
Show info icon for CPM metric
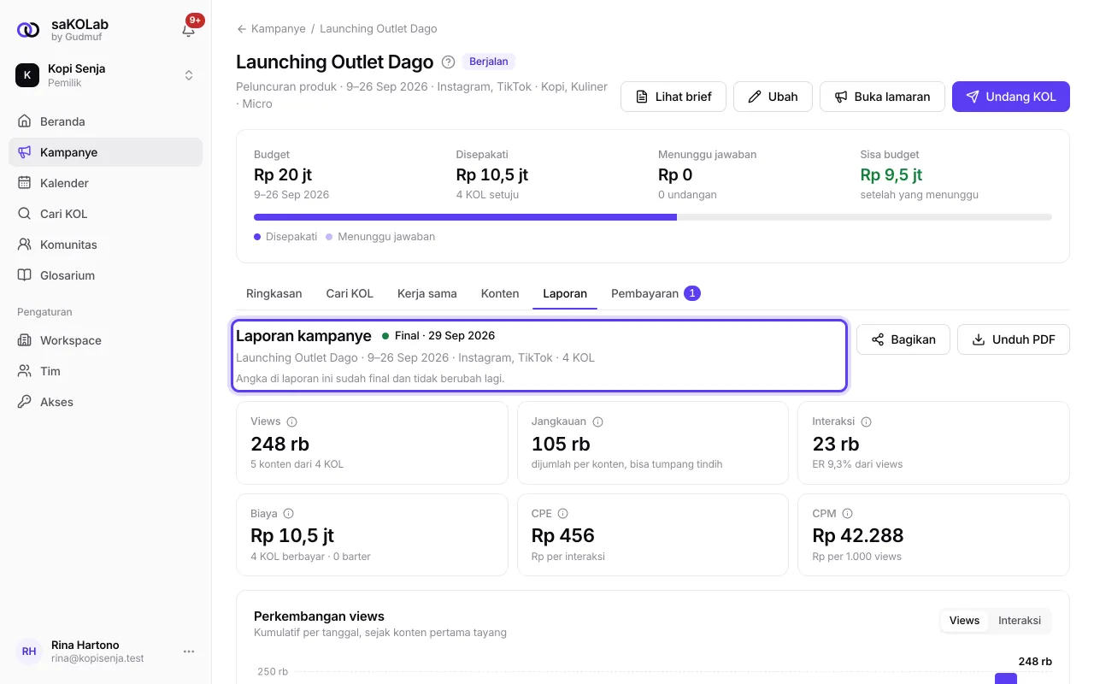pyautogui.click(x=847, y=514)
